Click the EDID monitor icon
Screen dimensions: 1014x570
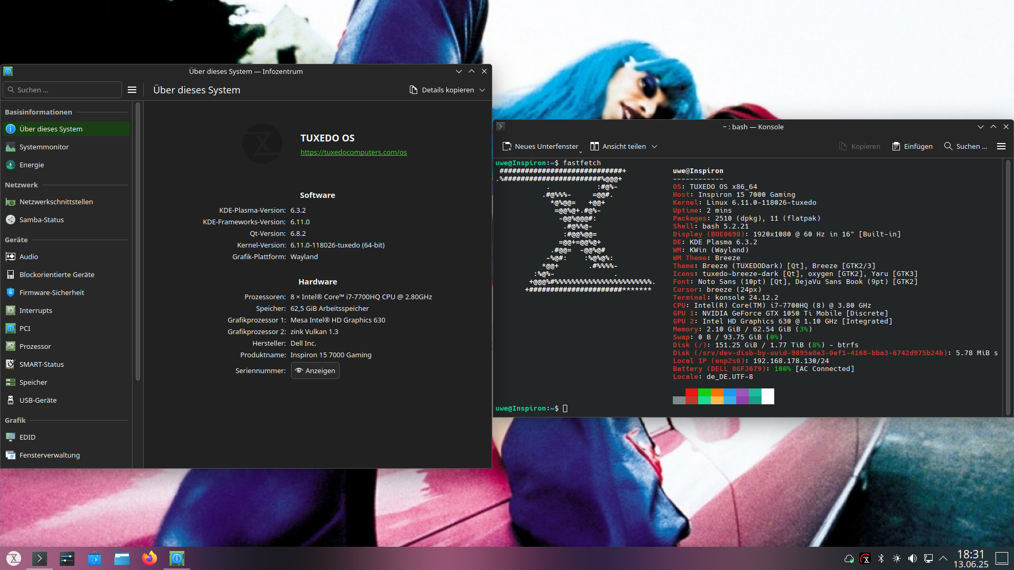(11, 437)
